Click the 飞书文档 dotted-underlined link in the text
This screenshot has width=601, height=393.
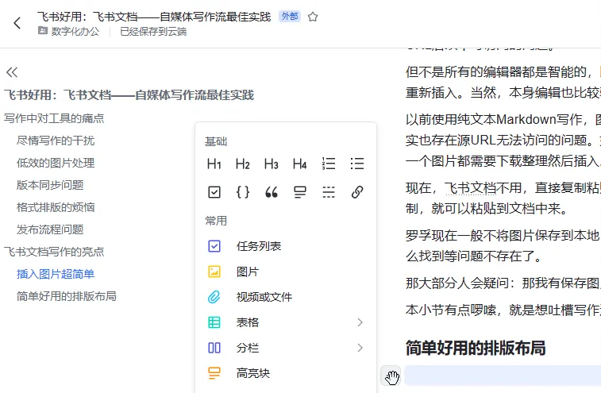tap(470, 188)
